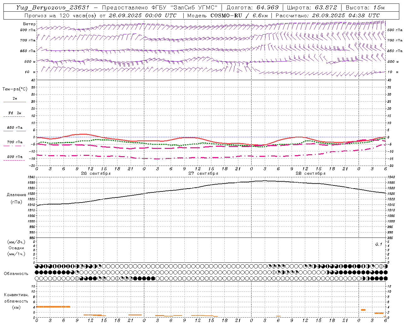404x323 pixels.
Task: Select the 27 сентября date label
Action: 203,173
